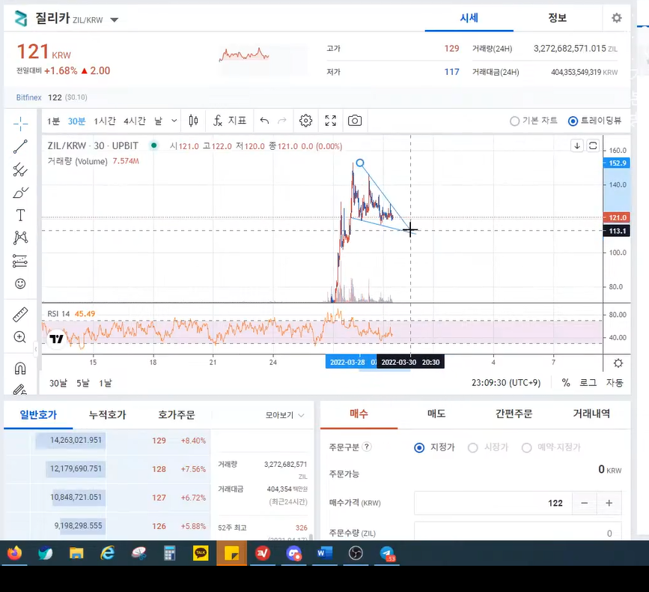Select the pitchfork drawing tool

[x=20, y=169]
